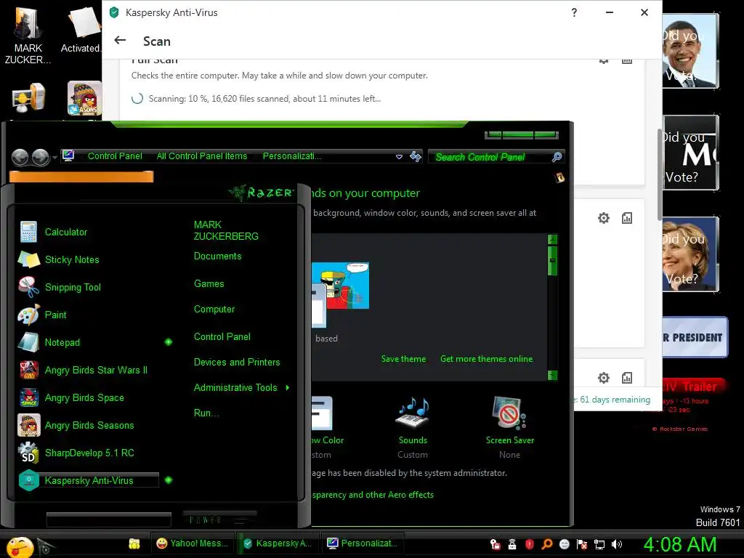Open Games from the Start menu
Image resolution: width=744 pixels, height=558 pixels.
pyautogui.click(x=209, y=284)
